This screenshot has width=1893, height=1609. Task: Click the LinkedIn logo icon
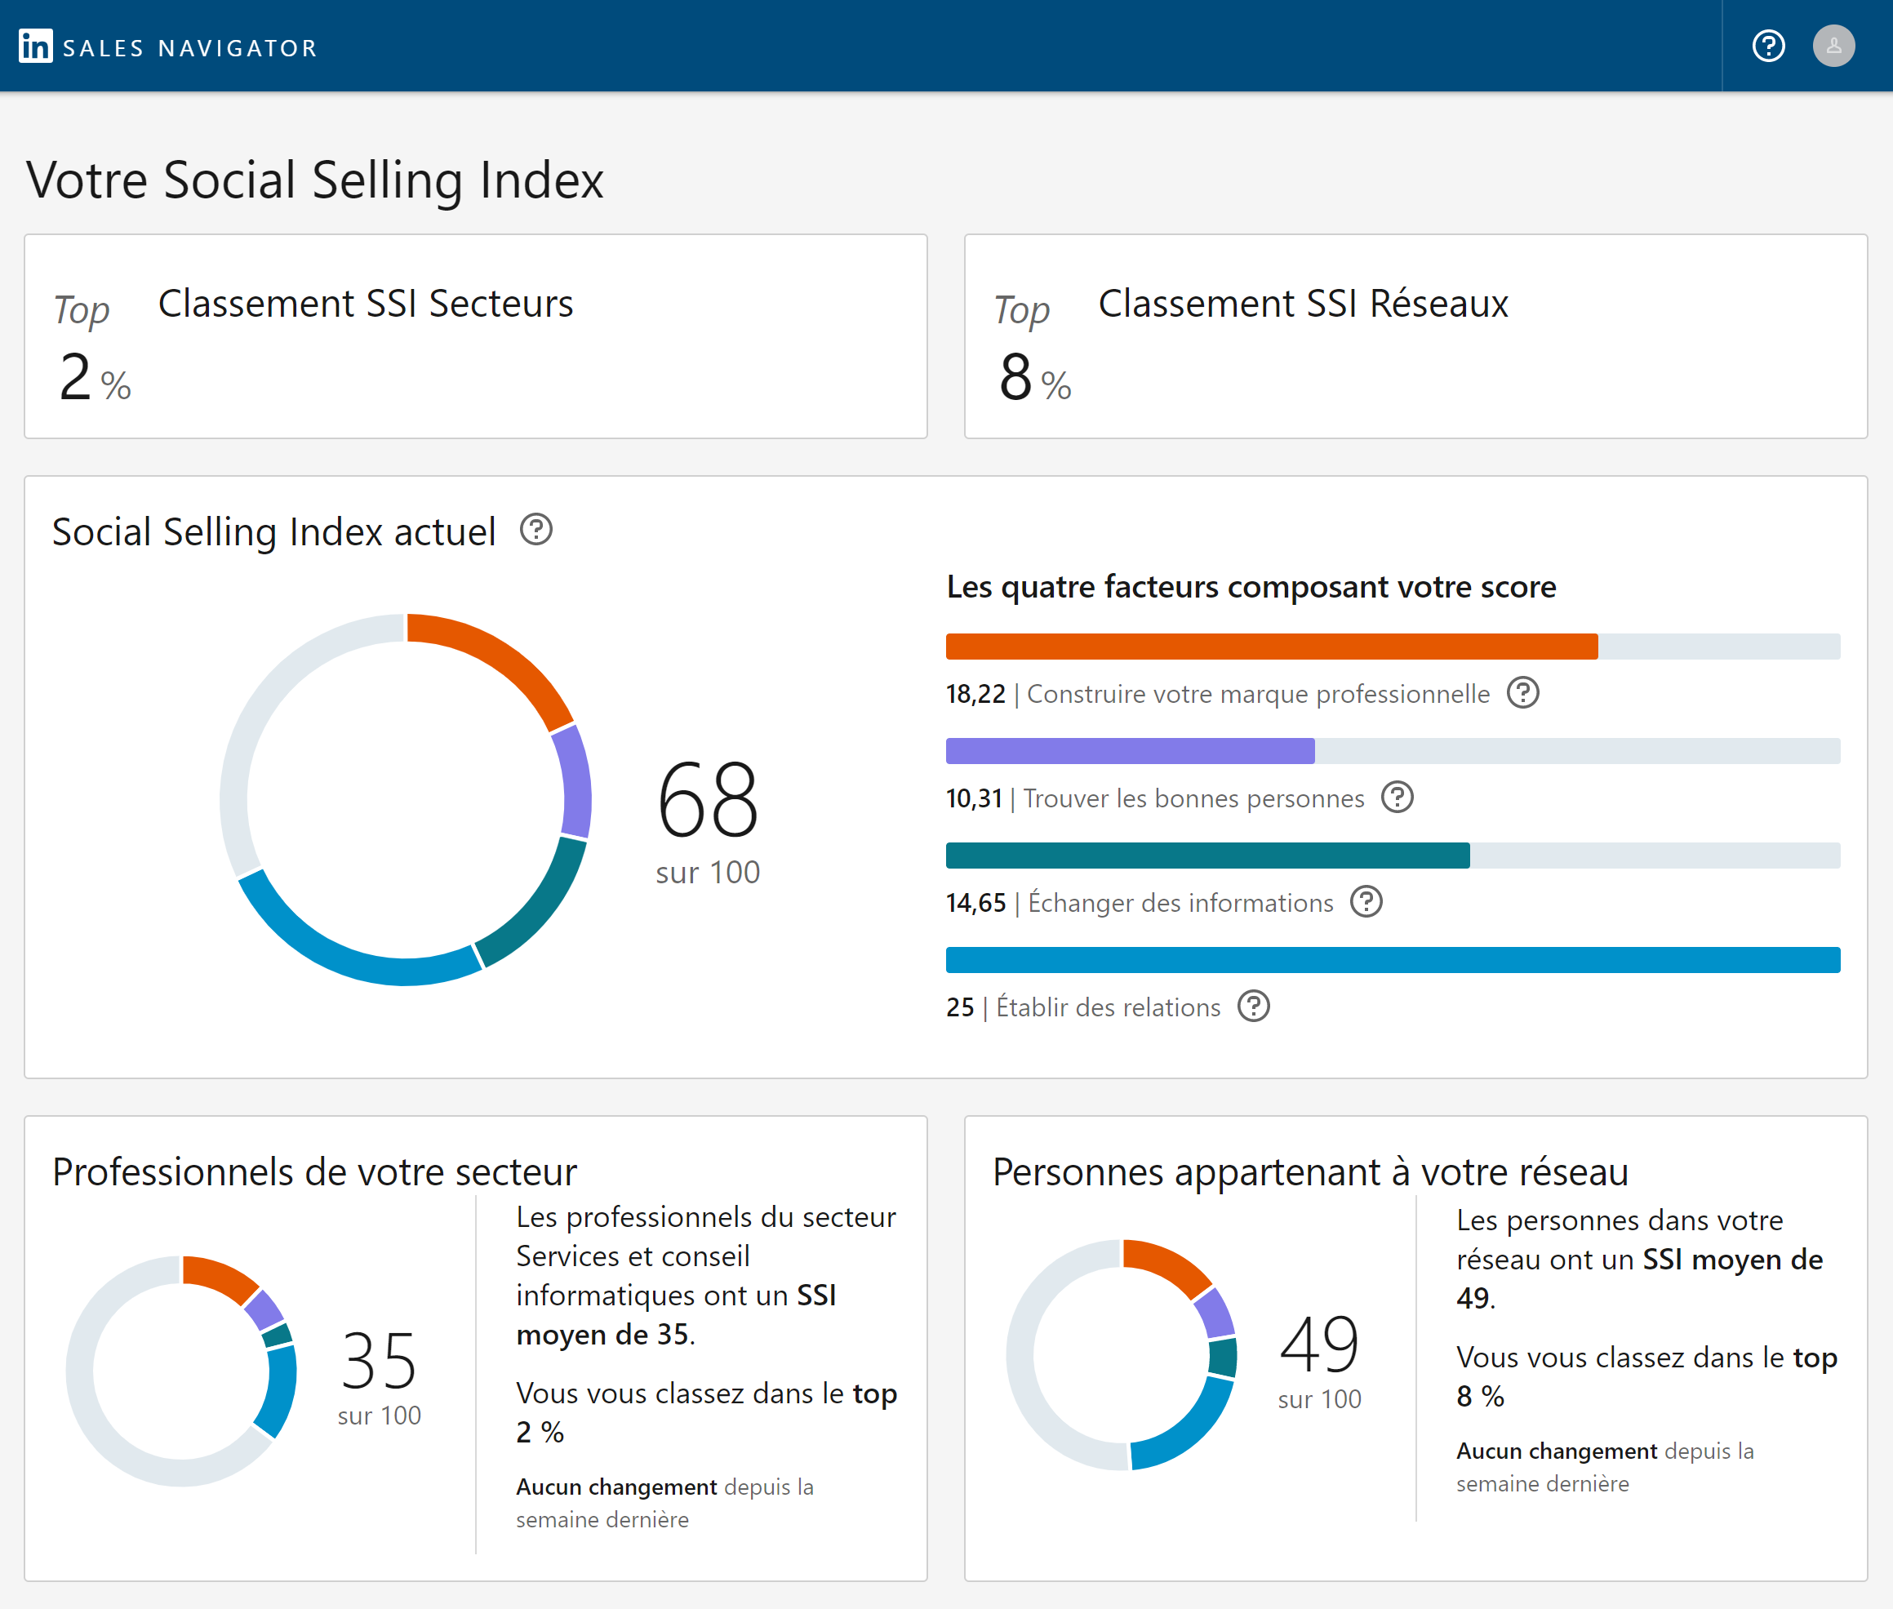(36, 46)
